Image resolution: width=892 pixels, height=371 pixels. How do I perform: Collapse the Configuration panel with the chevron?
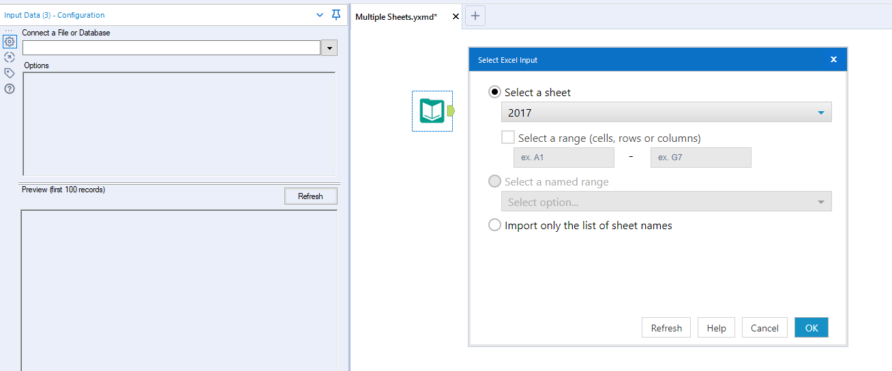[x=321, y=14]
